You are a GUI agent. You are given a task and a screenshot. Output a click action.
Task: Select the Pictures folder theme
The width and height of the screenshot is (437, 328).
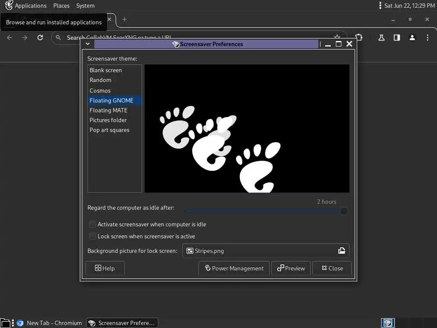point(114,120)
